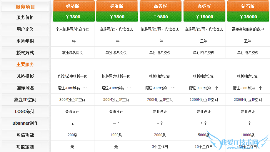The height and width of the screenshot is (152, 270).
Task: Click 专业设计 in the 钻石版 column
Action: pyautogui.click(x=248, y=111)
